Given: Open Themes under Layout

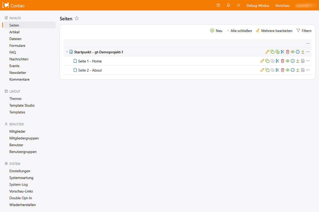Looking at the screenshot, I should [x=15, y=99].
